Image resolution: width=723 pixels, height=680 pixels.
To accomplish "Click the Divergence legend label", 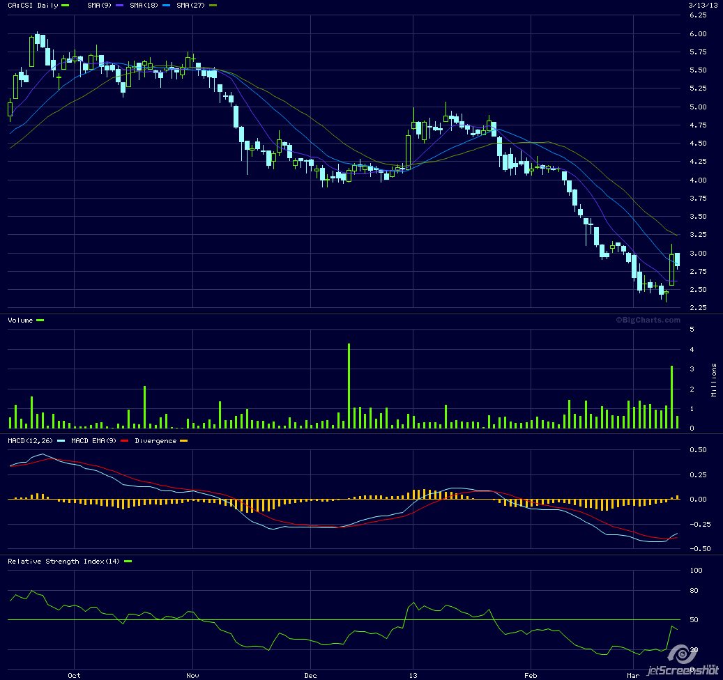I will point(155,441).
